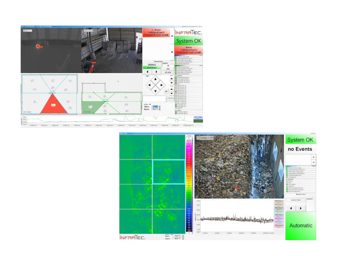
Task: Click Zoom out arrow in upper window
Action: coord(172,83)
